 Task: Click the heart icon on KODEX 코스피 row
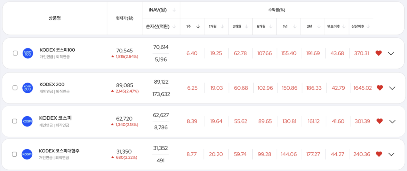click(x=380, y=121)
